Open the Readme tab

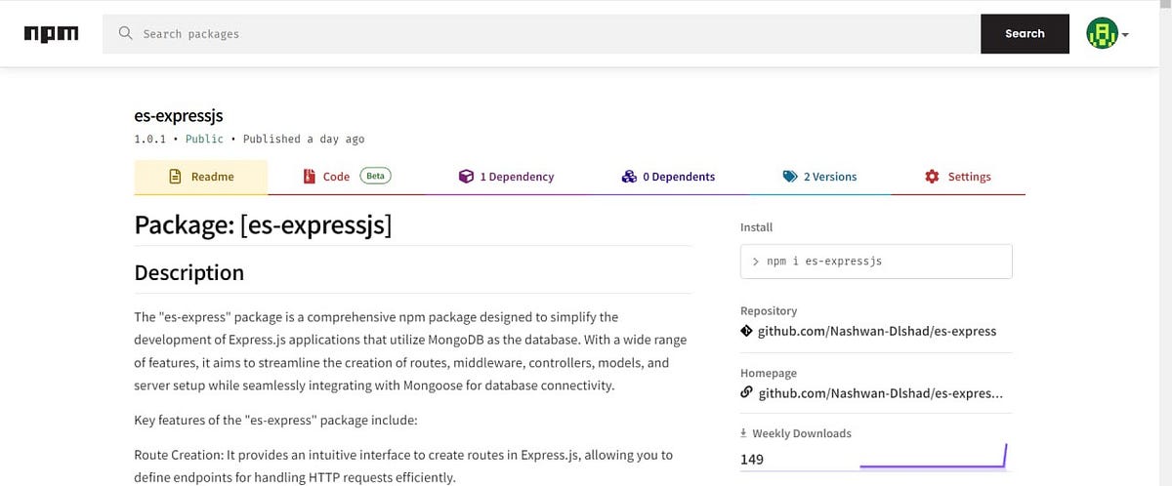(x=200, y=177)
